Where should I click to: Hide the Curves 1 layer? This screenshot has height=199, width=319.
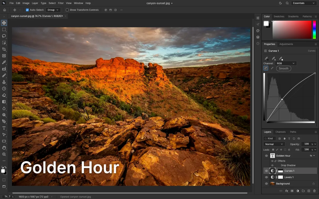pos(266,171)
